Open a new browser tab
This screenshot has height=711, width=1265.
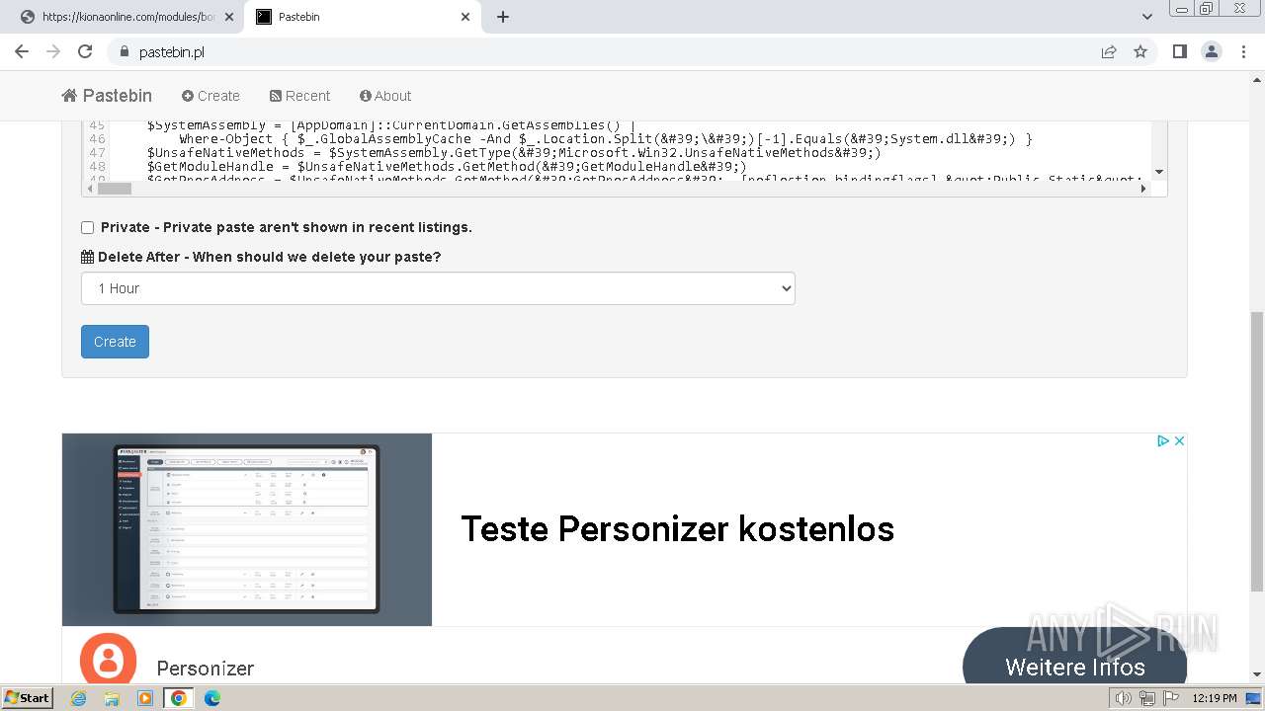click(503, 17)
